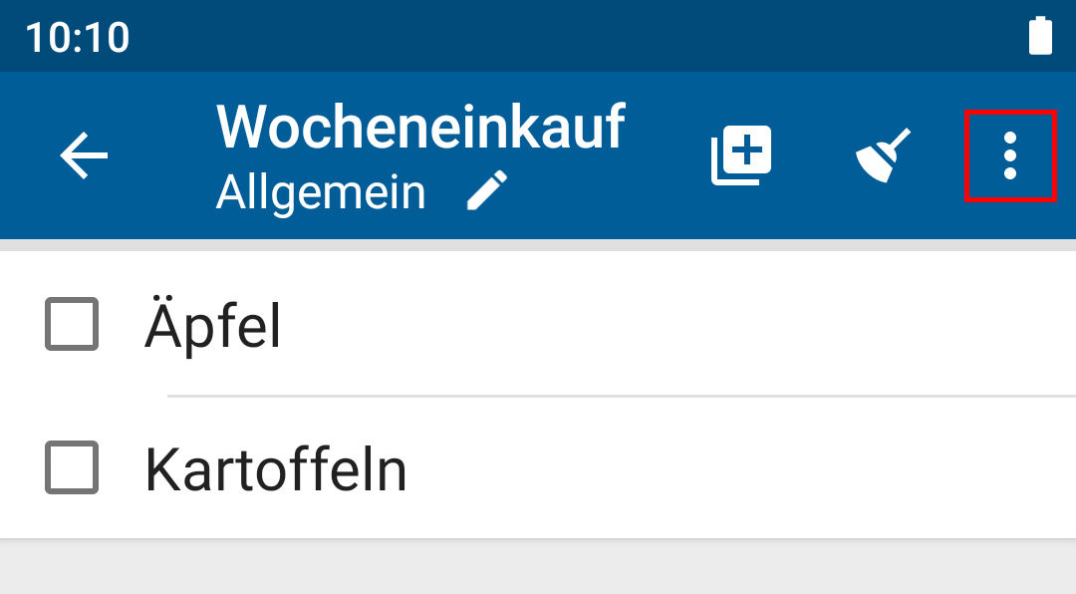Select the Äpfel item label

[213, 326]
